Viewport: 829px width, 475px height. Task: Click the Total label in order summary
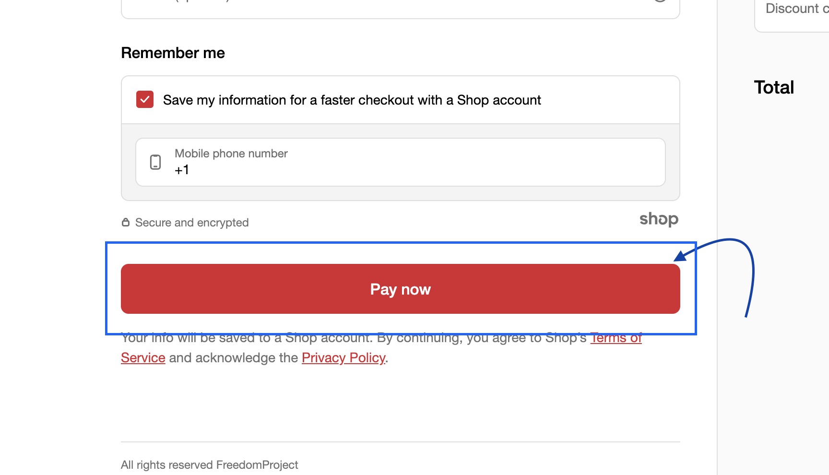tap(774, 87)
